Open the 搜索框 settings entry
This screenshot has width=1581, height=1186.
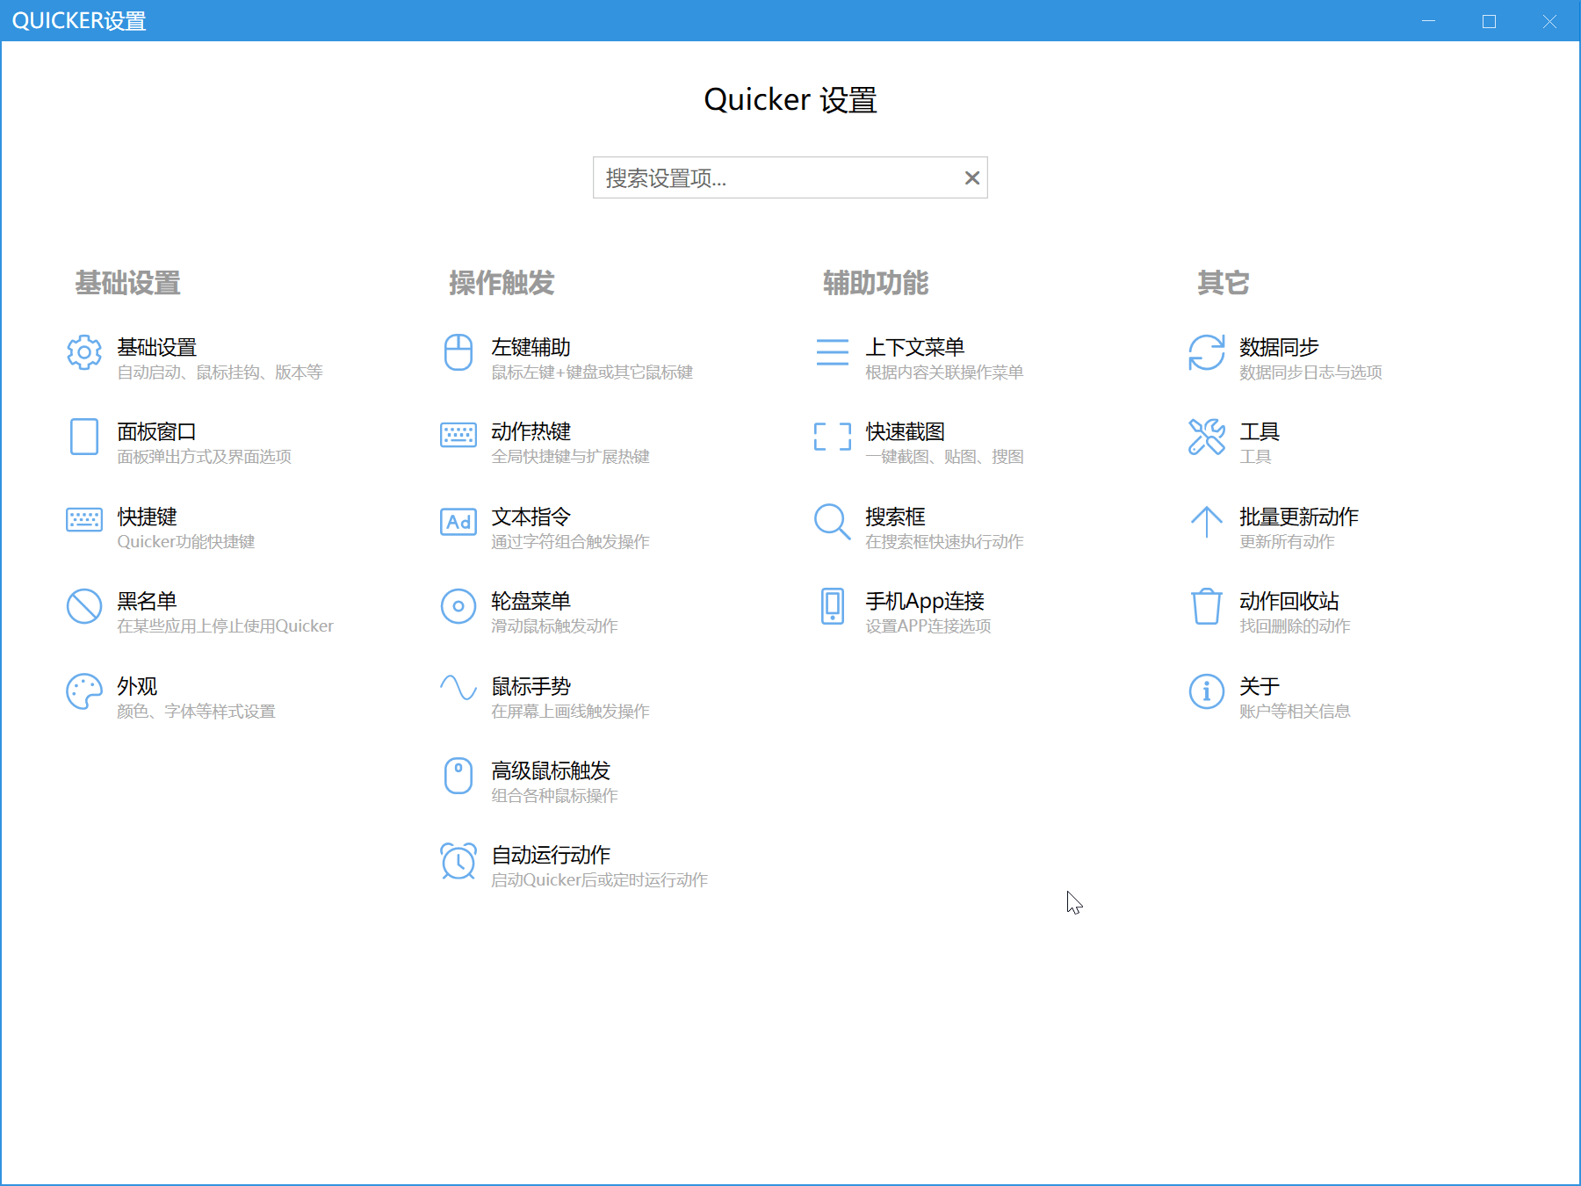pos(920,527)
